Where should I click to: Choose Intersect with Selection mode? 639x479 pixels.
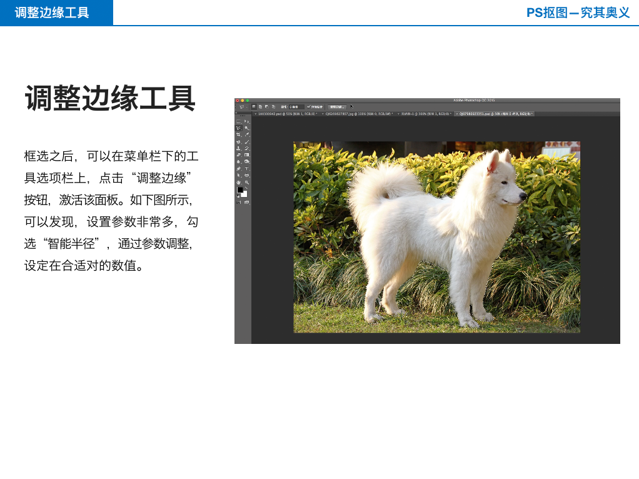coord(273,107)
